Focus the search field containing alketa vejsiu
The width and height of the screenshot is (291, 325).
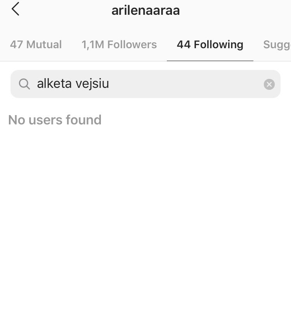click(145, 84)
